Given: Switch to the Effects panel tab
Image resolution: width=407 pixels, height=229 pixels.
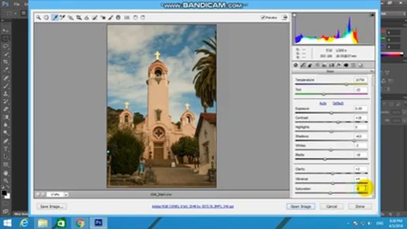Looking at the screenshot, I should (339, 65).
